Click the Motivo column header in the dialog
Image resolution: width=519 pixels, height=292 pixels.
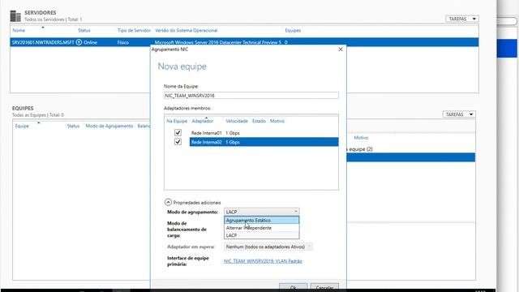[x=277, y=121]
